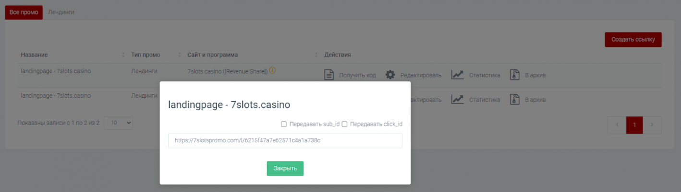Open the gear icon for Редактировать, first row

coord(390,75)
